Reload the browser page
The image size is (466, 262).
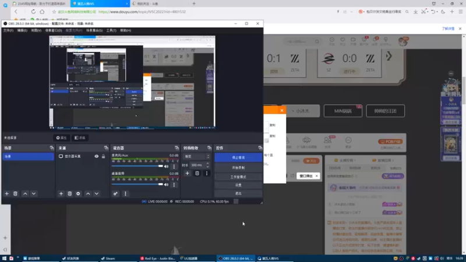click(33, 12)
